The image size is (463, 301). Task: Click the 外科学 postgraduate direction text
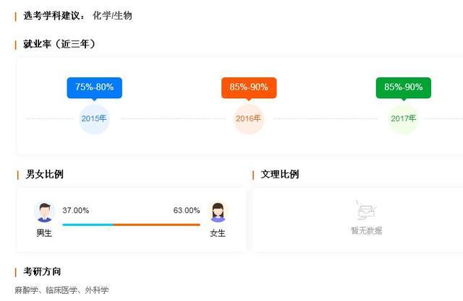pyautogui.click(x=97, y=290)
